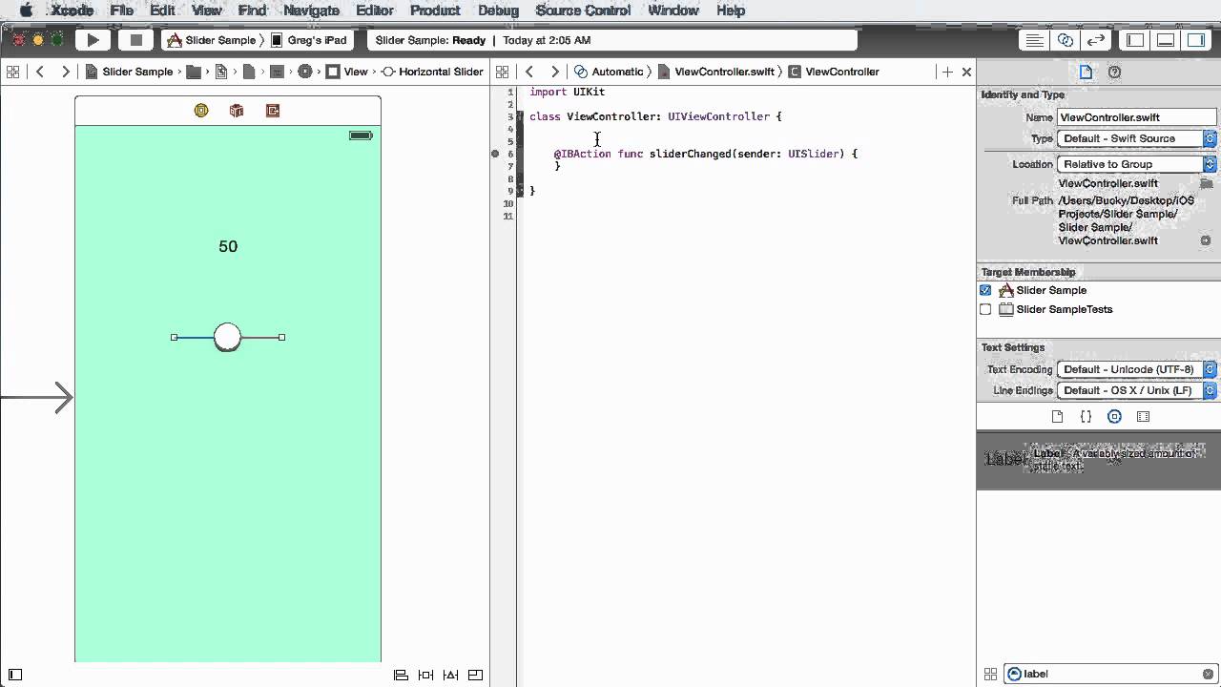Click the Slider Sample project breadcrumb

pos(129,72)
